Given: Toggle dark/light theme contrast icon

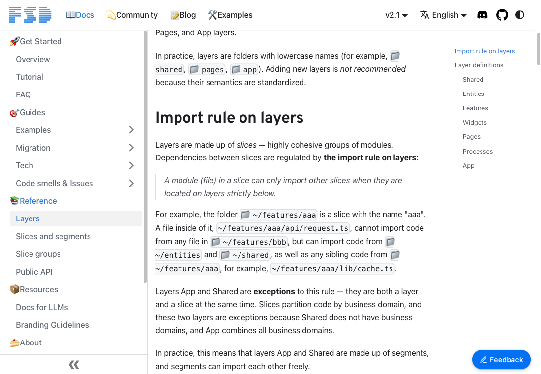Looking at the screenshot, I should [x=520, y=15].
